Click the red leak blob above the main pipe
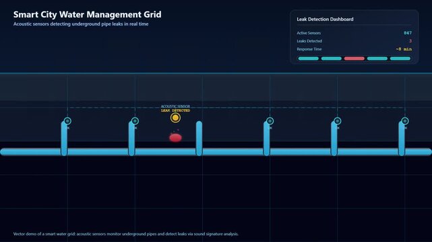The height and width of the screenshot is (242, 432). (175, 137)
